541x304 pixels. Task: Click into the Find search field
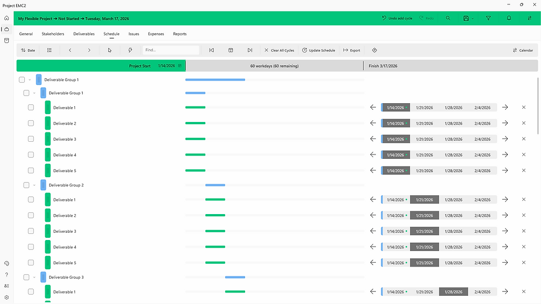[x=171, y=50]
